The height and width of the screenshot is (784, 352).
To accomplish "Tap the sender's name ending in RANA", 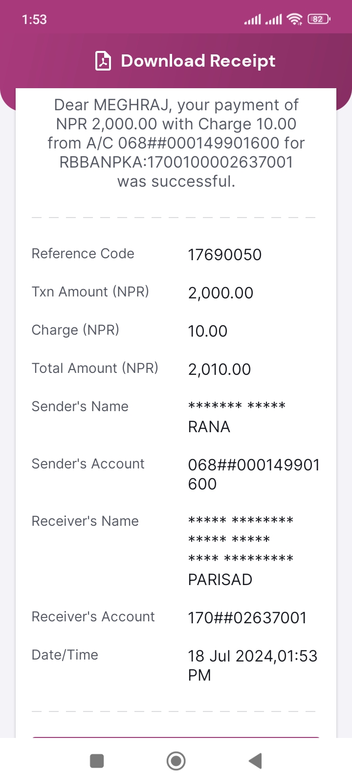I will pos(237,416).
